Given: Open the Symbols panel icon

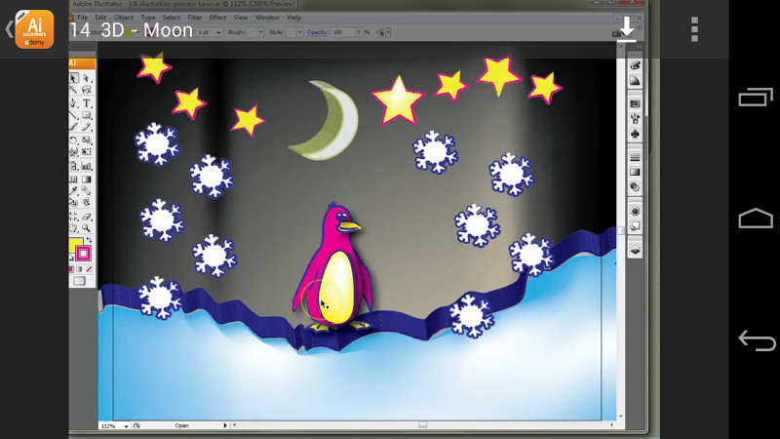Looking at the screenshot, I should [635, 134].
